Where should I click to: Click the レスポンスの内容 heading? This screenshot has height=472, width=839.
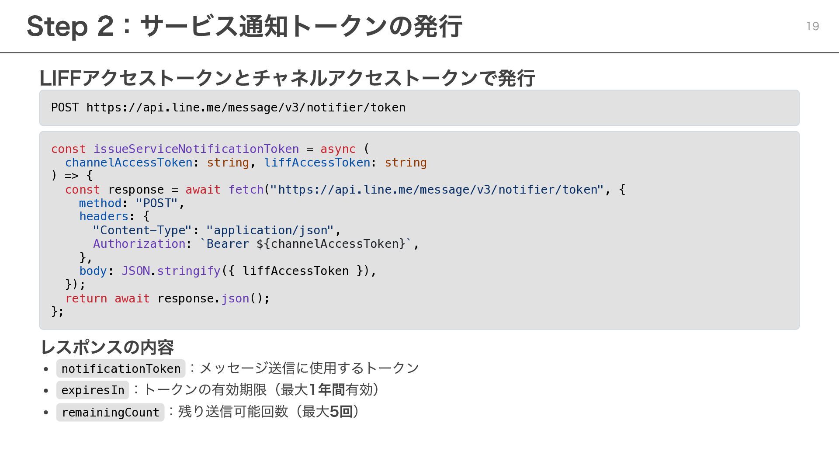coord(107,347)
